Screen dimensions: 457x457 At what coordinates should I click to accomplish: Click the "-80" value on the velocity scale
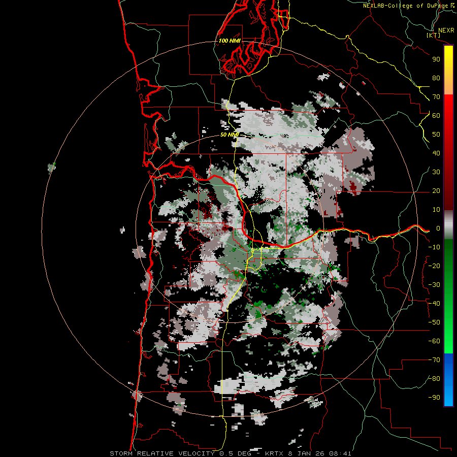pos(434,379)
